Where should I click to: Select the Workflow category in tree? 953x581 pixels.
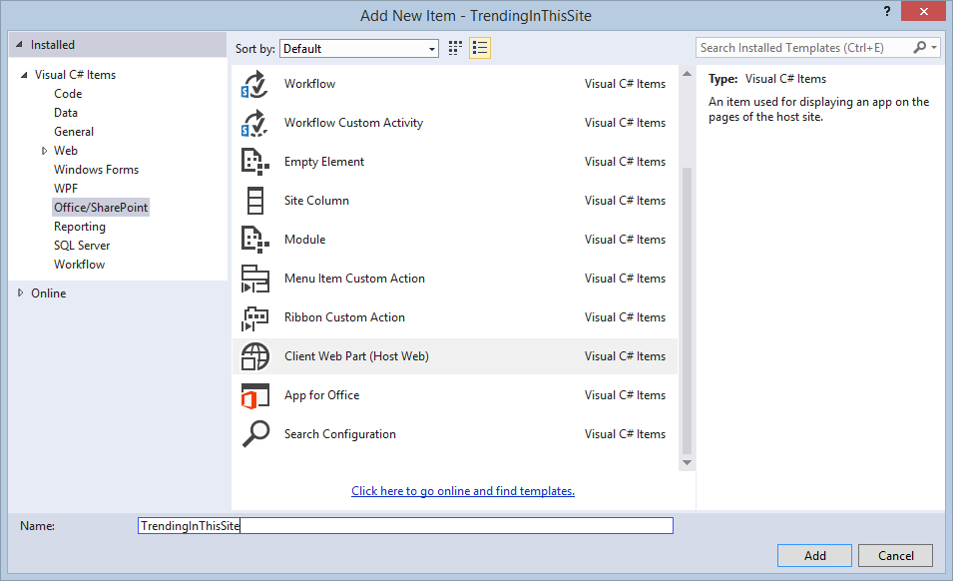(x=79, y=265)
